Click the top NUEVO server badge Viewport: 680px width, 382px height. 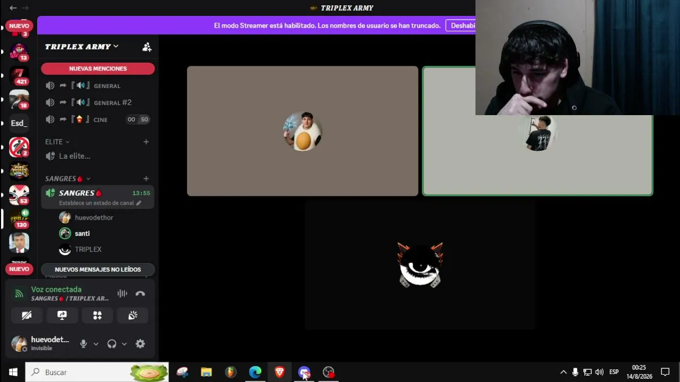click(x=19, y=25)
